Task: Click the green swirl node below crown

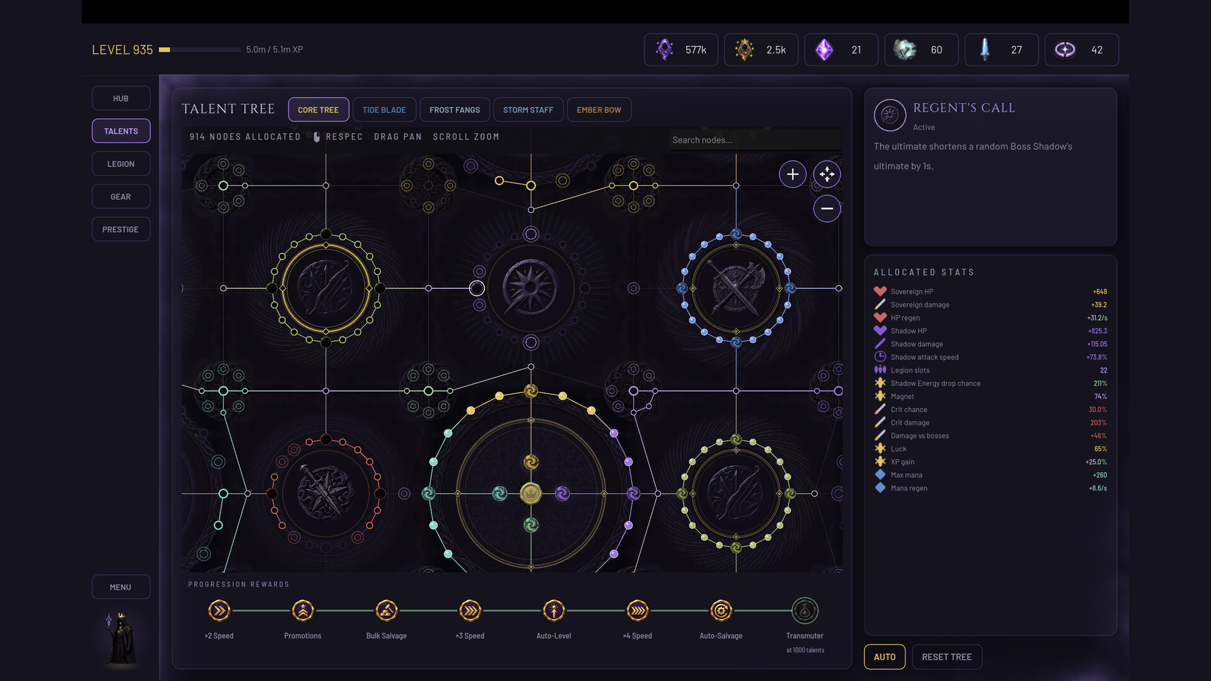Action: (x=531, y=525)
